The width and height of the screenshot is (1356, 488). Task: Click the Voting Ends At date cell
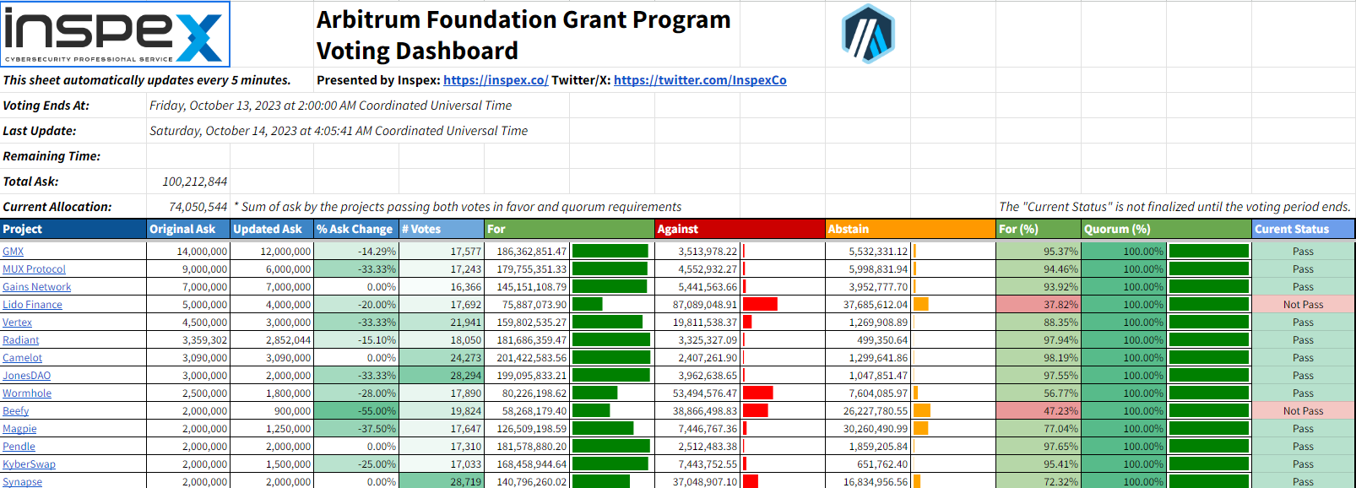click(x=330, y=106)
